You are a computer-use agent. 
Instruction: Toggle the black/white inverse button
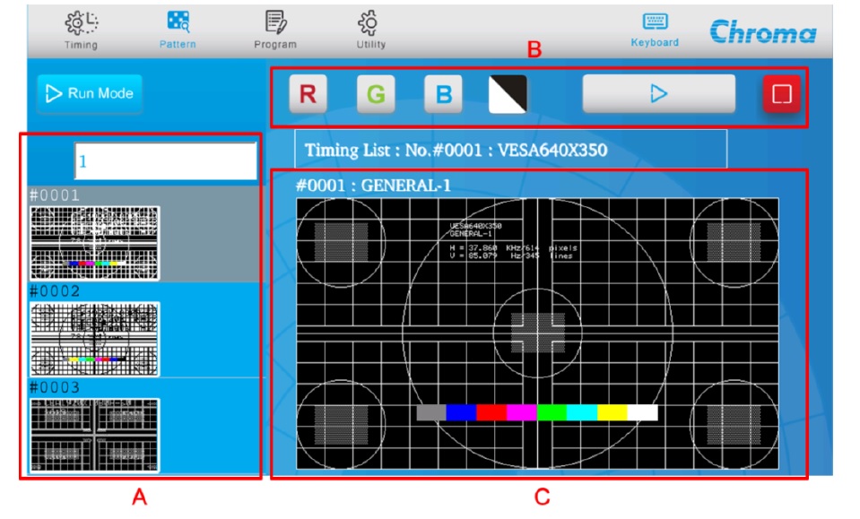[x=508, y=94]
